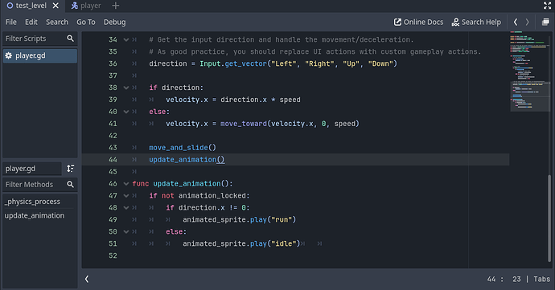Go to next edited document arrow

pos(527,22)
